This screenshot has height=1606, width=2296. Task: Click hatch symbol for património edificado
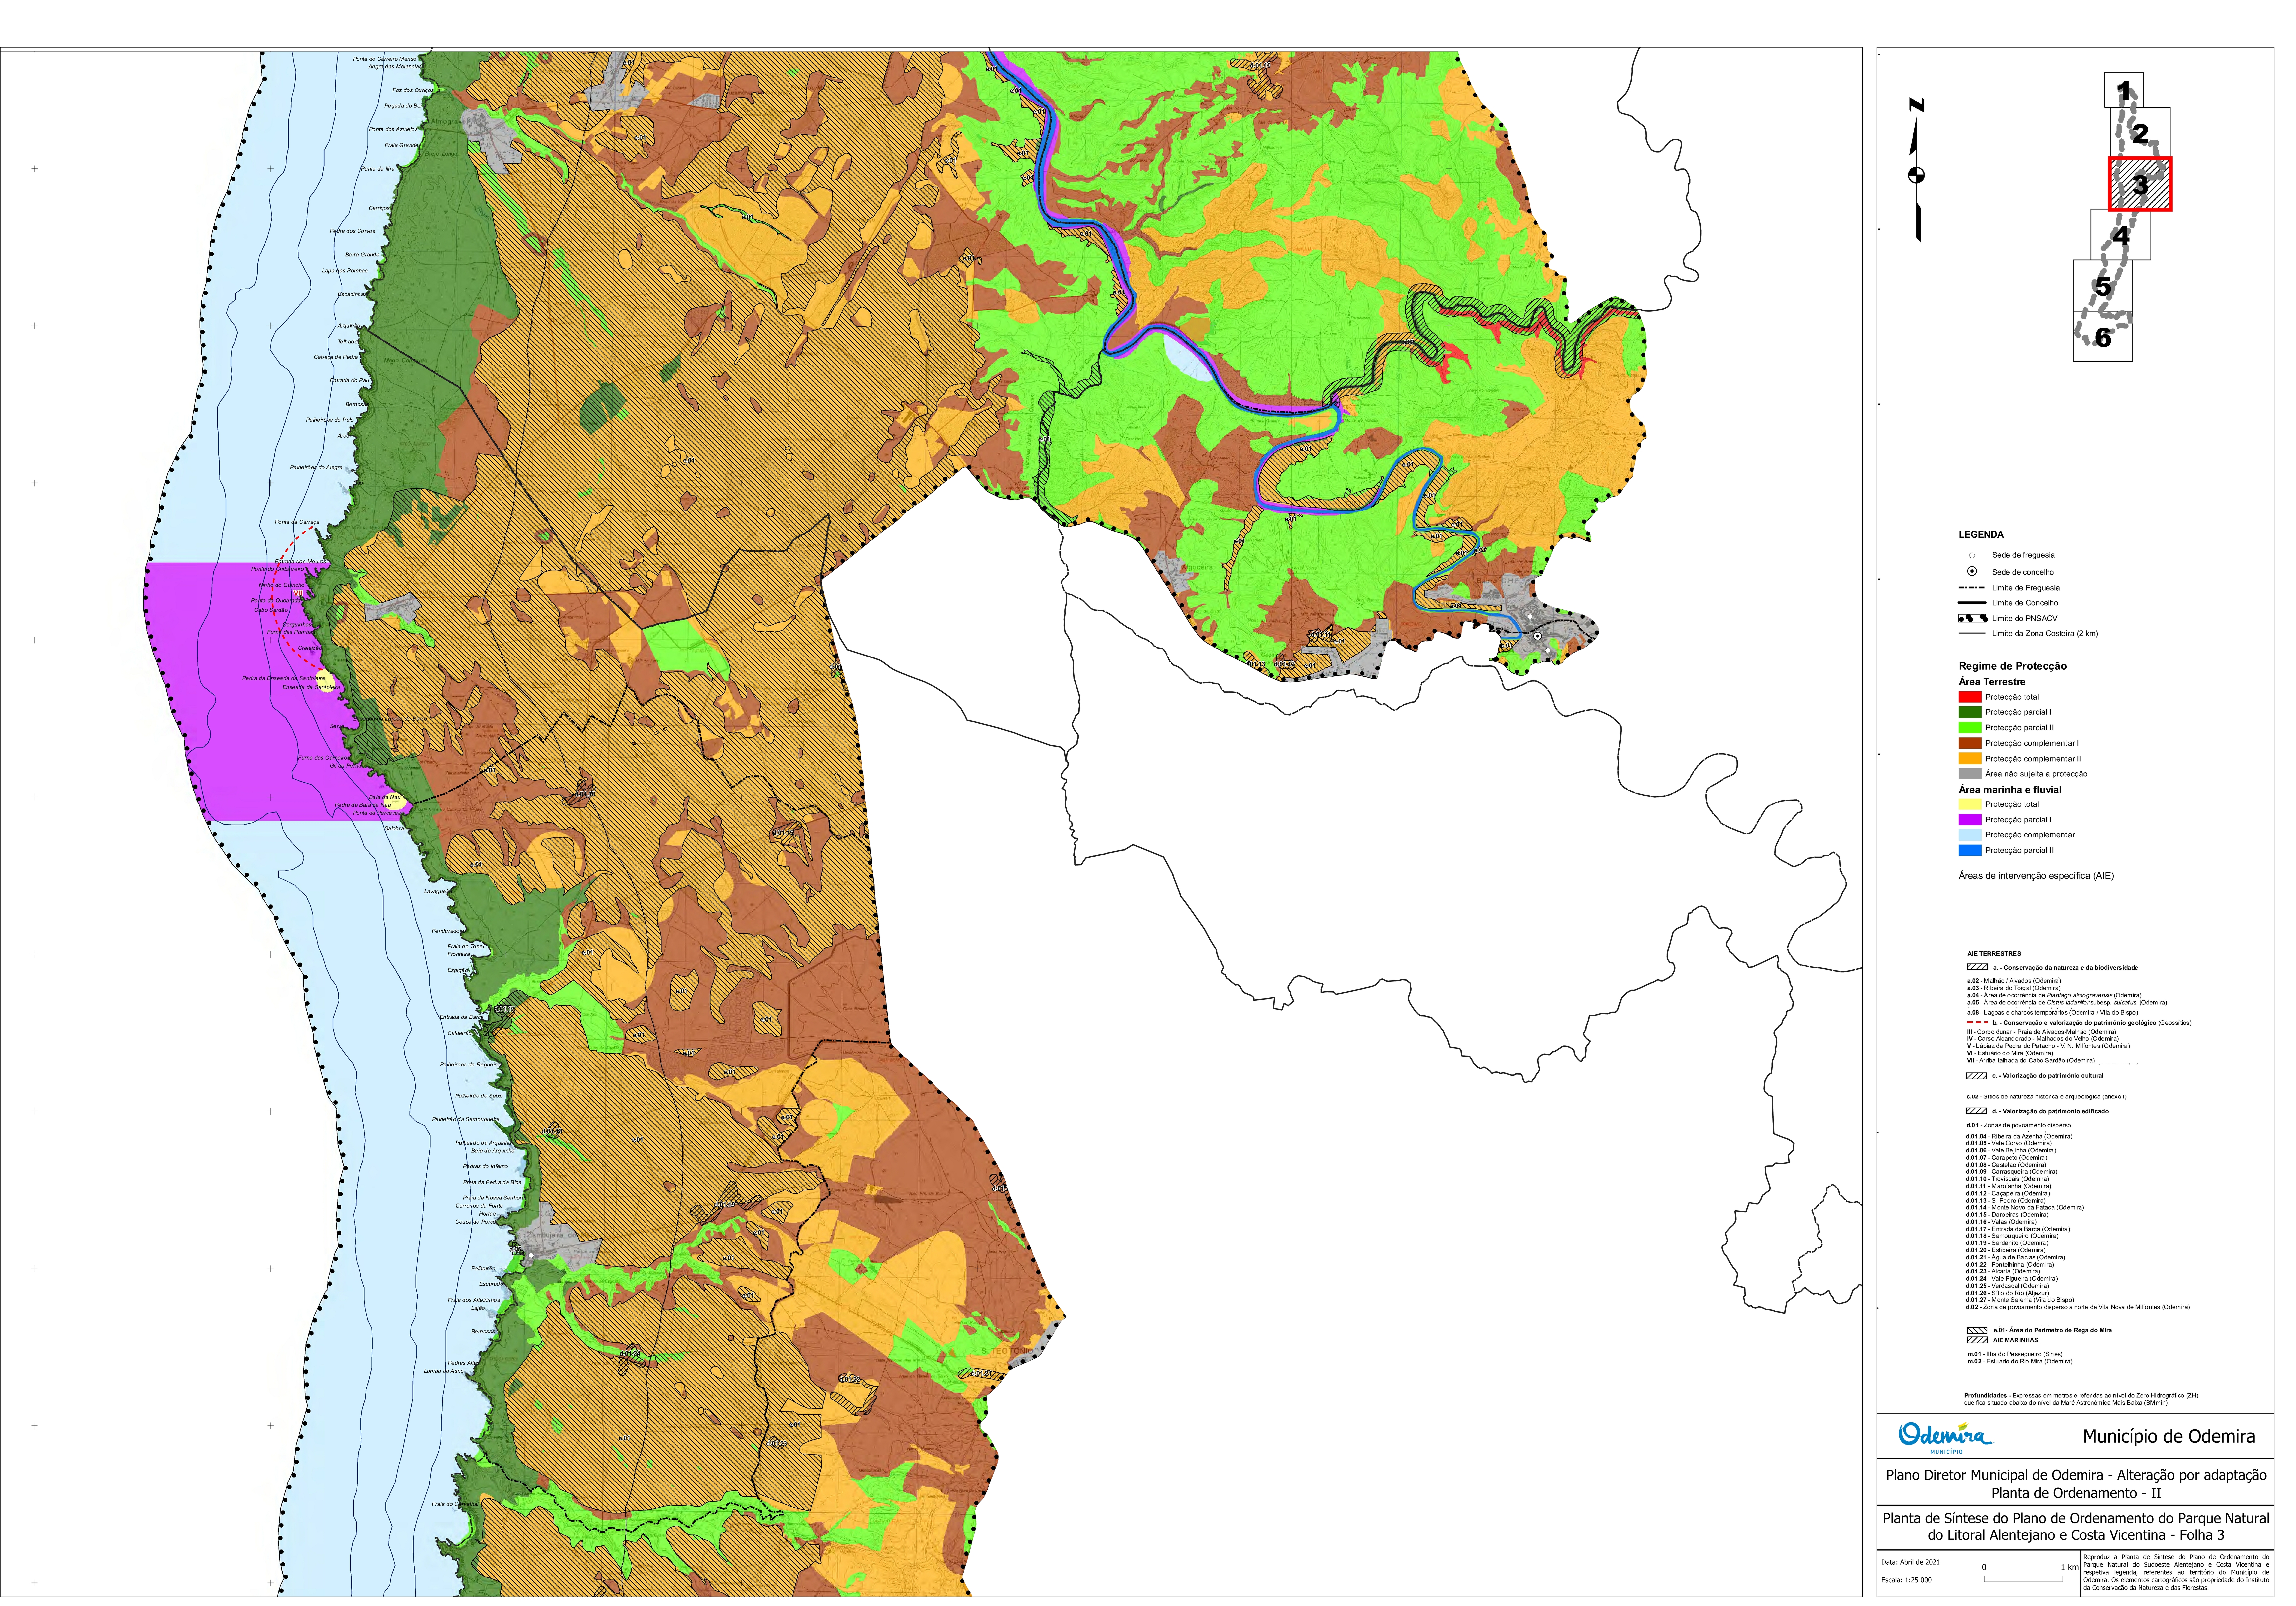pos(1977,1111)
